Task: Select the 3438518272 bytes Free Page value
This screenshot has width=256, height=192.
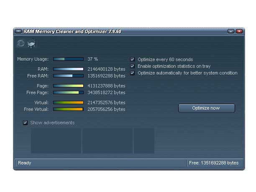Action: coord(106,92)
